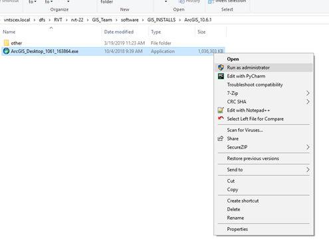Navigate to software in address bar
Screen dimensions: 329x241
pyautogui.click(x=130, y=20)
